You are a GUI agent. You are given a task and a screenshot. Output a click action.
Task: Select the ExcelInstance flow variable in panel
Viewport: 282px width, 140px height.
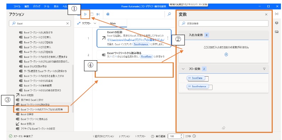[198, 86]
